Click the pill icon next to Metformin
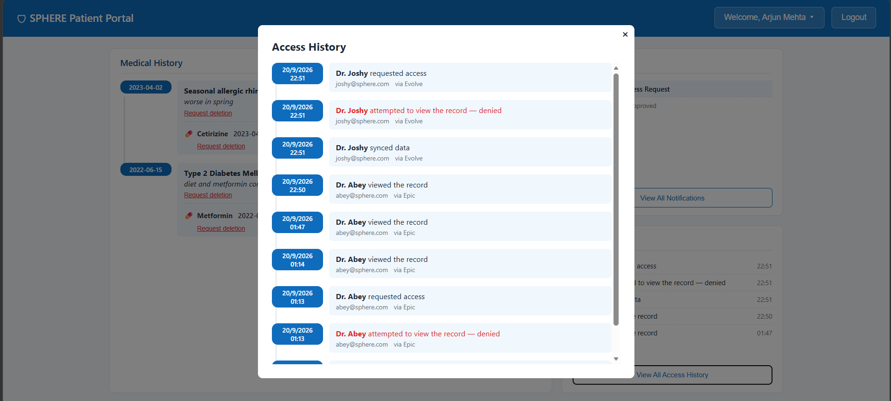891x401 pixels. point(189,215)
